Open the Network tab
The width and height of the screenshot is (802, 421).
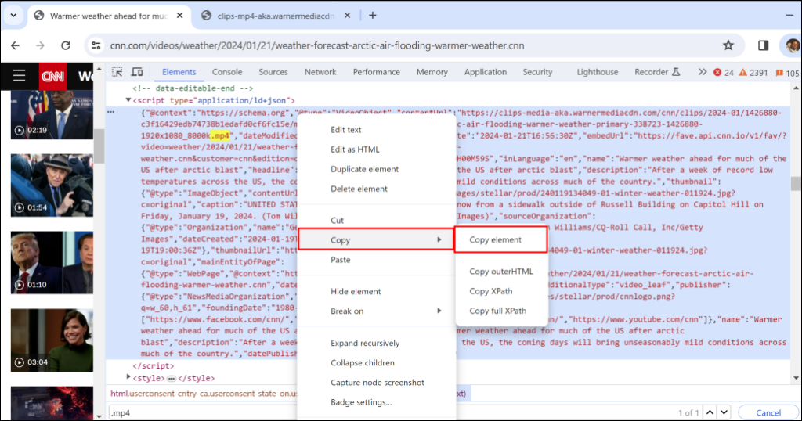(x=320, y=72)
